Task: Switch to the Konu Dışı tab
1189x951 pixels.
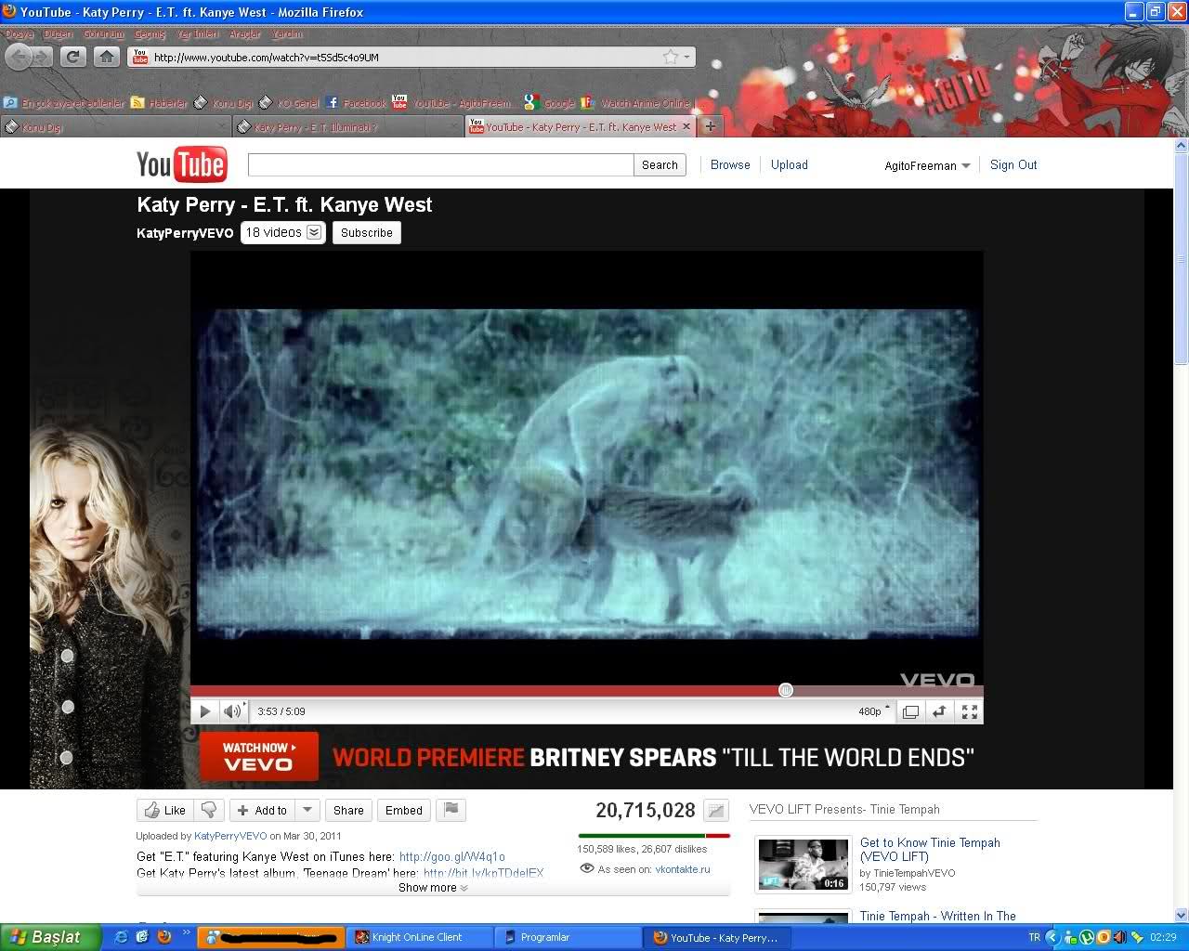Action: click(x=115, y=127)
